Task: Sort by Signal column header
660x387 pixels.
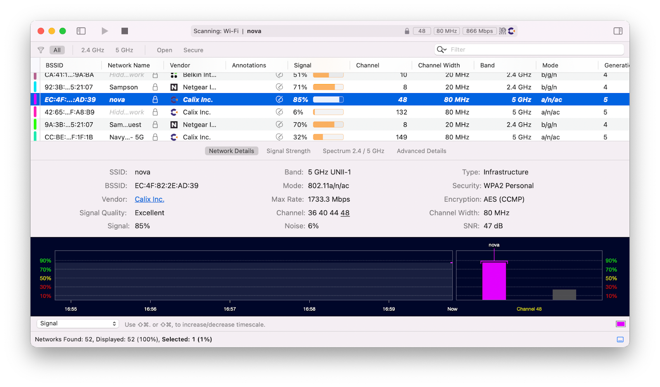Action: coord(302,65)
